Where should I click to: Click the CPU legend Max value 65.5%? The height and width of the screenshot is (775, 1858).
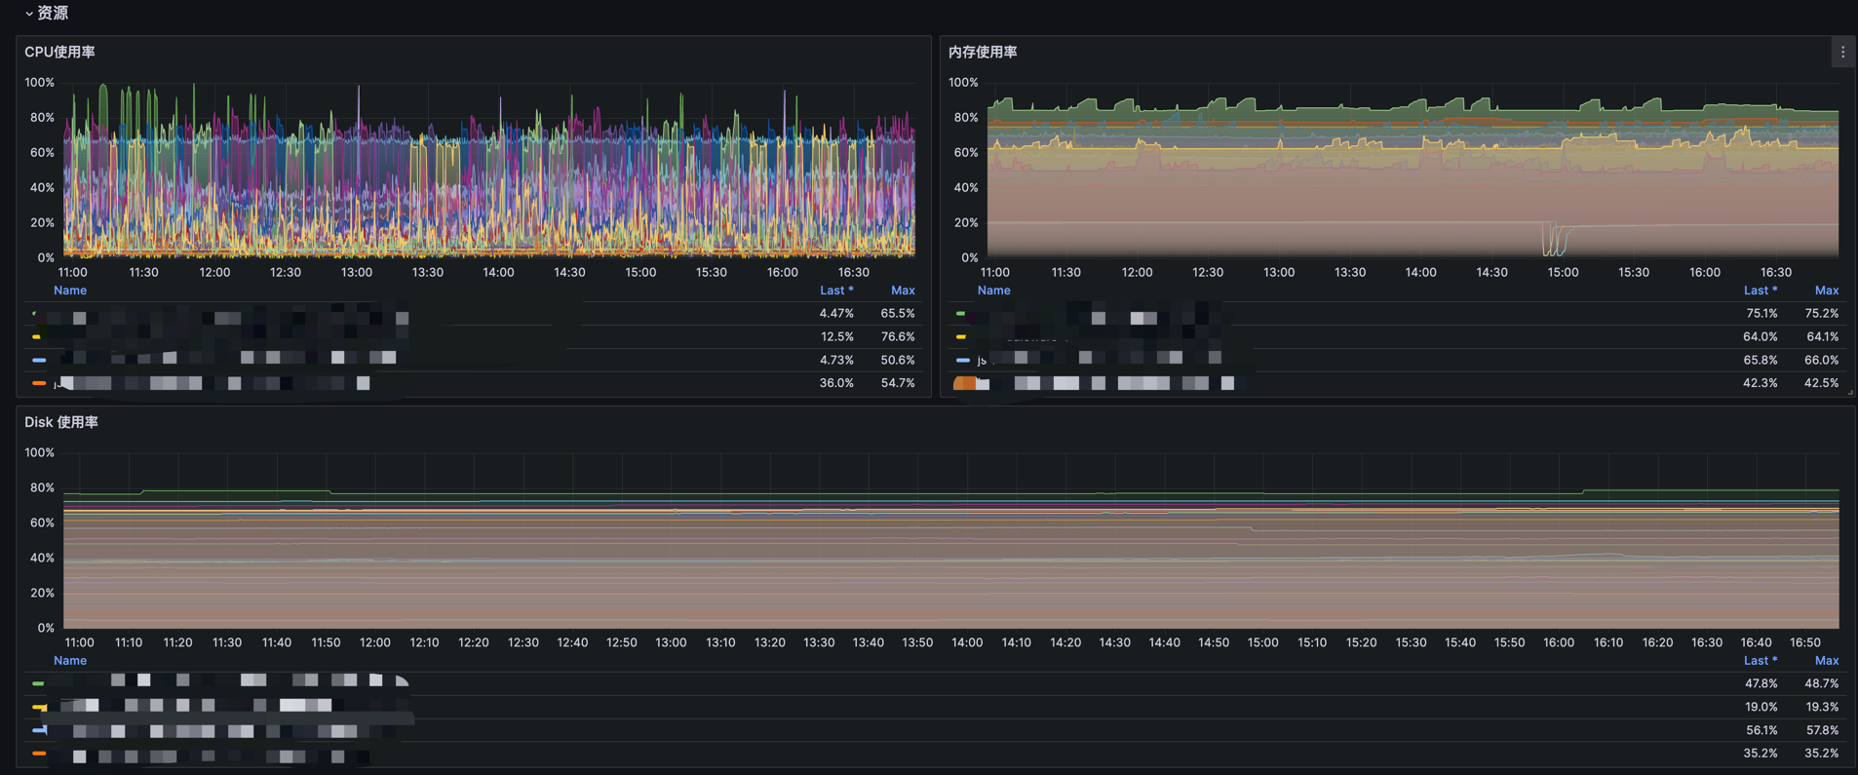point(898,314)
